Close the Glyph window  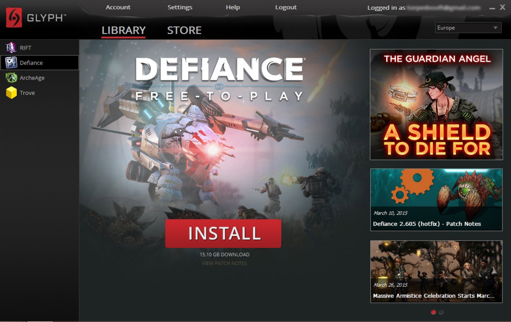502,7
